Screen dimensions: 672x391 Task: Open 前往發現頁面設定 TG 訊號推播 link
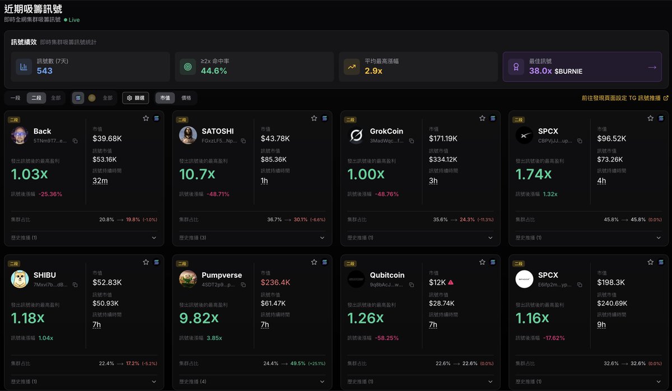(625, 98)
